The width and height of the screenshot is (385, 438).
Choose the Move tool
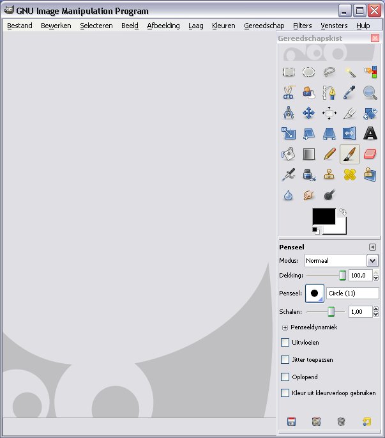point(309,113)
